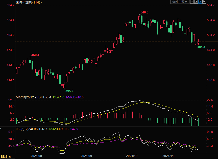Expand the 日线 period selector at bottom
Image resolution: width=218 pixels, height=159 pixels.
(x=6, y=156)
